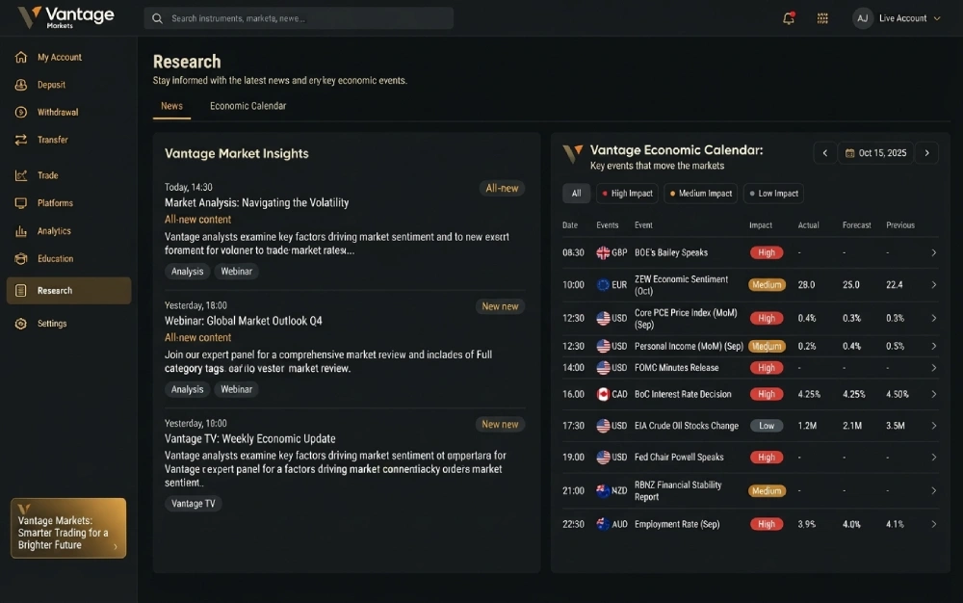Click the All-new badge on first article
Viewport: 963px width, 603px height.
tap(502, 189)
